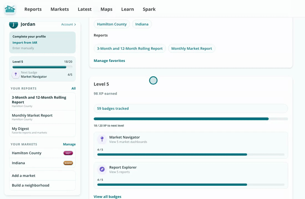Open the Maps section
Viewport: 305px width, 199px height.
[106, 9]
